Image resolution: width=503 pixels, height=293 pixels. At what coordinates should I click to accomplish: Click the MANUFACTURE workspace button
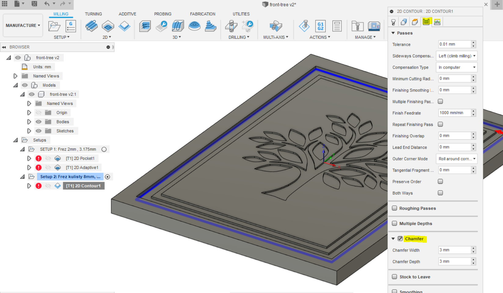click(x=21, y=25)
